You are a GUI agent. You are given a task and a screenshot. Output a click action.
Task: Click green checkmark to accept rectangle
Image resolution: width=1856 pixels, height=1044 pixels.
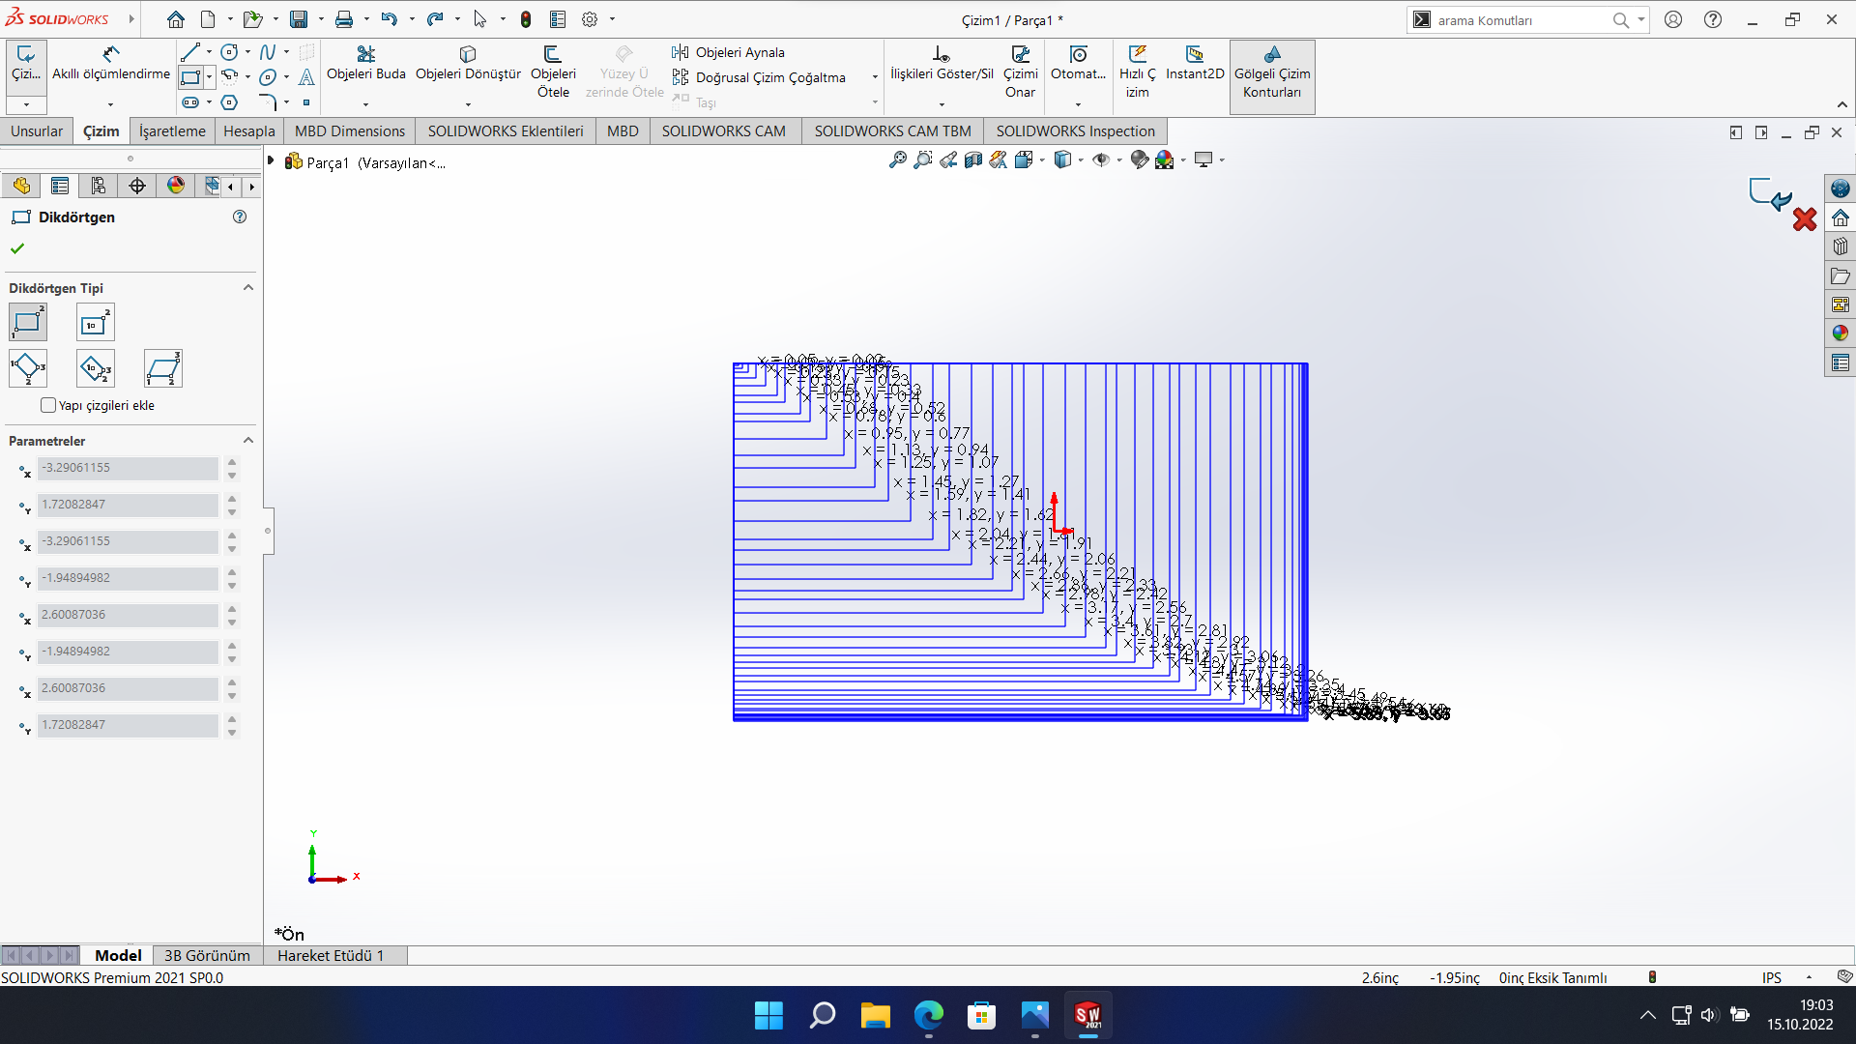17,248
